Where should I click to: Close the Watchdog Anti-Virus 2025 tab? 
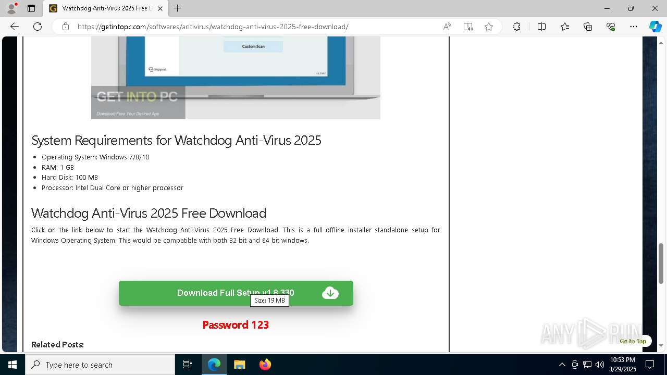point(160,8)
